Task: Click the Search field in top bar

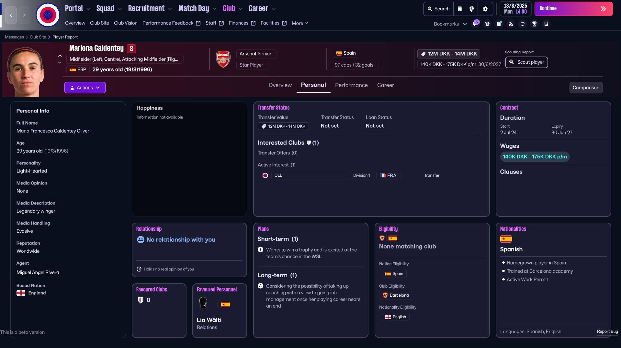Action: tap(439, 9)
